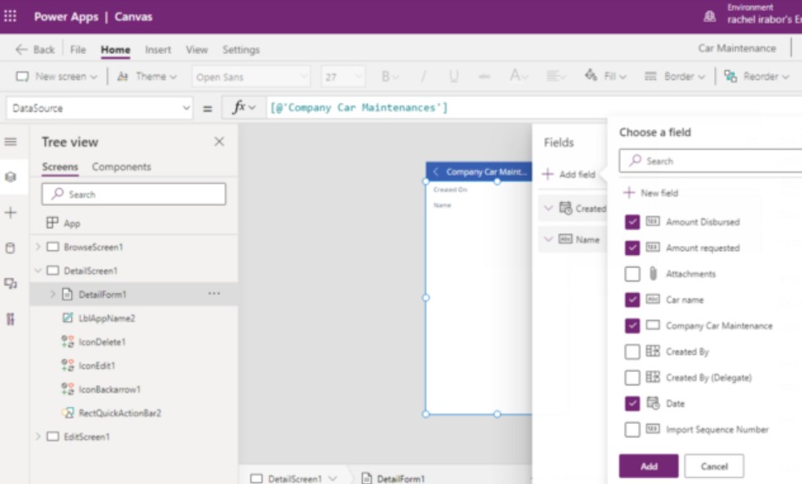Click New field option
This screenshot has width=802, height=484.
pos(651,193)
